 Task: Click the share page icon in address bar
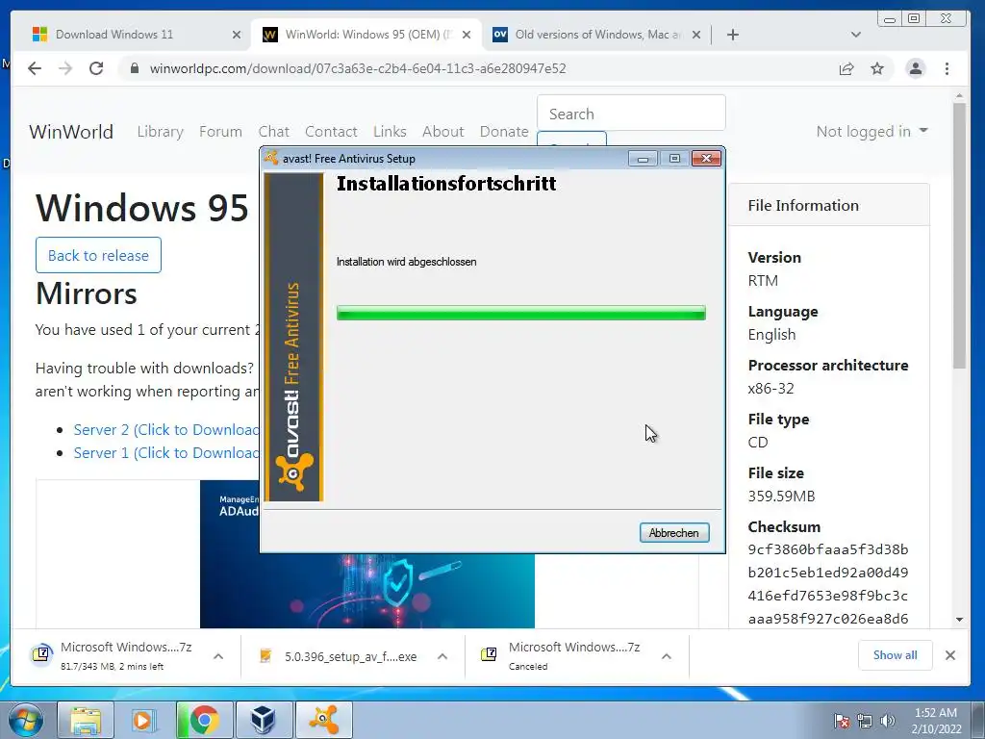846,68
